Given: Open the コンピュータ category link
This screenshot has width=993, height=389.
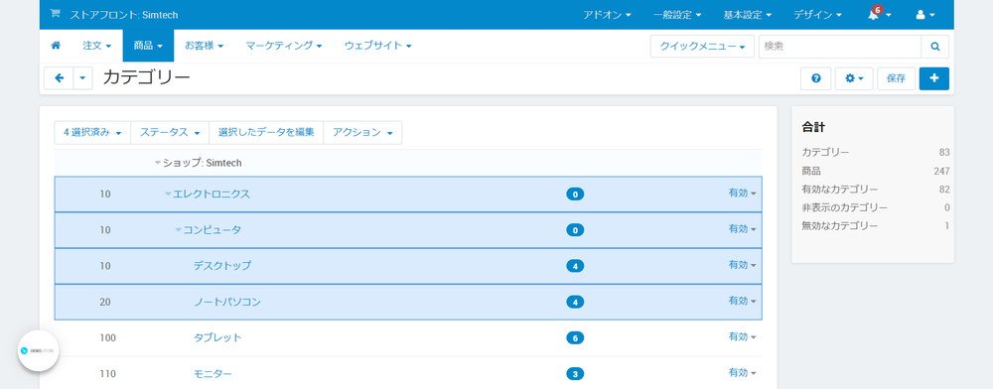Looking at the screenshot, I should (x=213, y=229).
